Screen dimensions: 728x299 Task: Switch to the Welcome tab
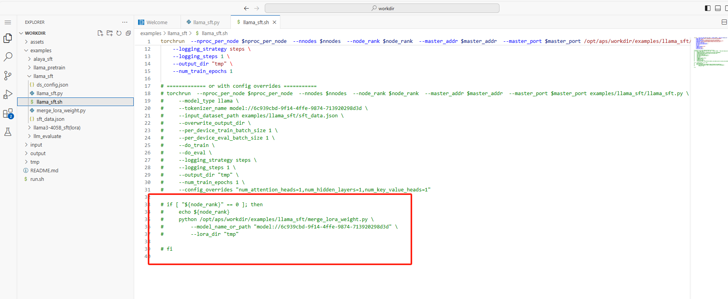coord(157,23)
